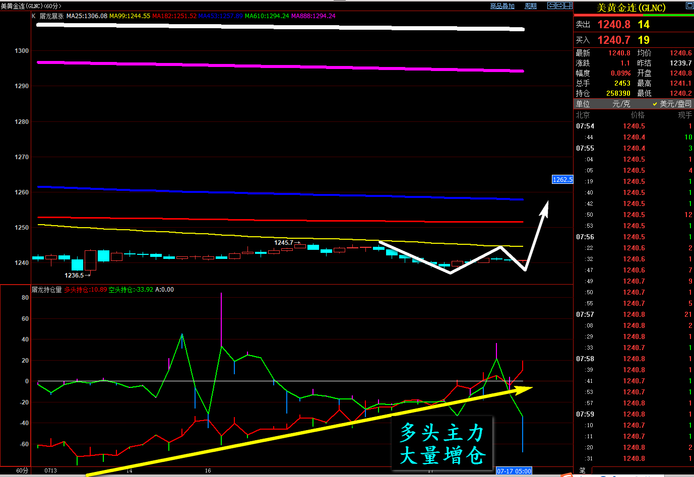The width and height of the screenshot is (694, 477).
Task: Click the 60分 period label at bottom-left
Action: coord(22,470)
